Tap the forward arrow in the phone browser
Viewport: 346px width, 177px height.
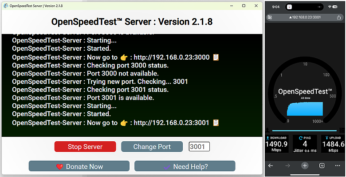(287, 166)
